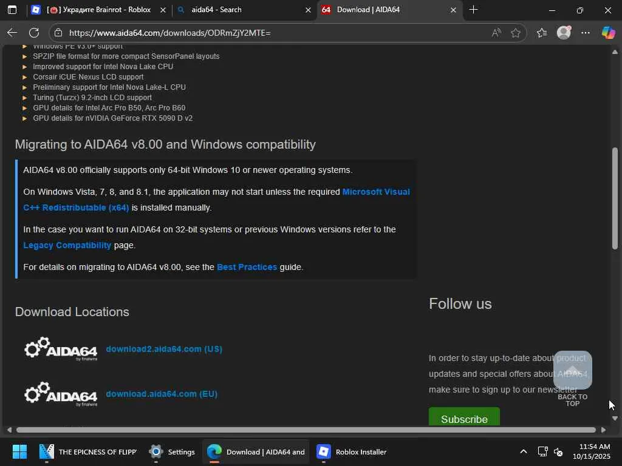Click the vertical scrollbar thumb
The width and height of the screenshot is (622, 466).
[x=615, y=198]
